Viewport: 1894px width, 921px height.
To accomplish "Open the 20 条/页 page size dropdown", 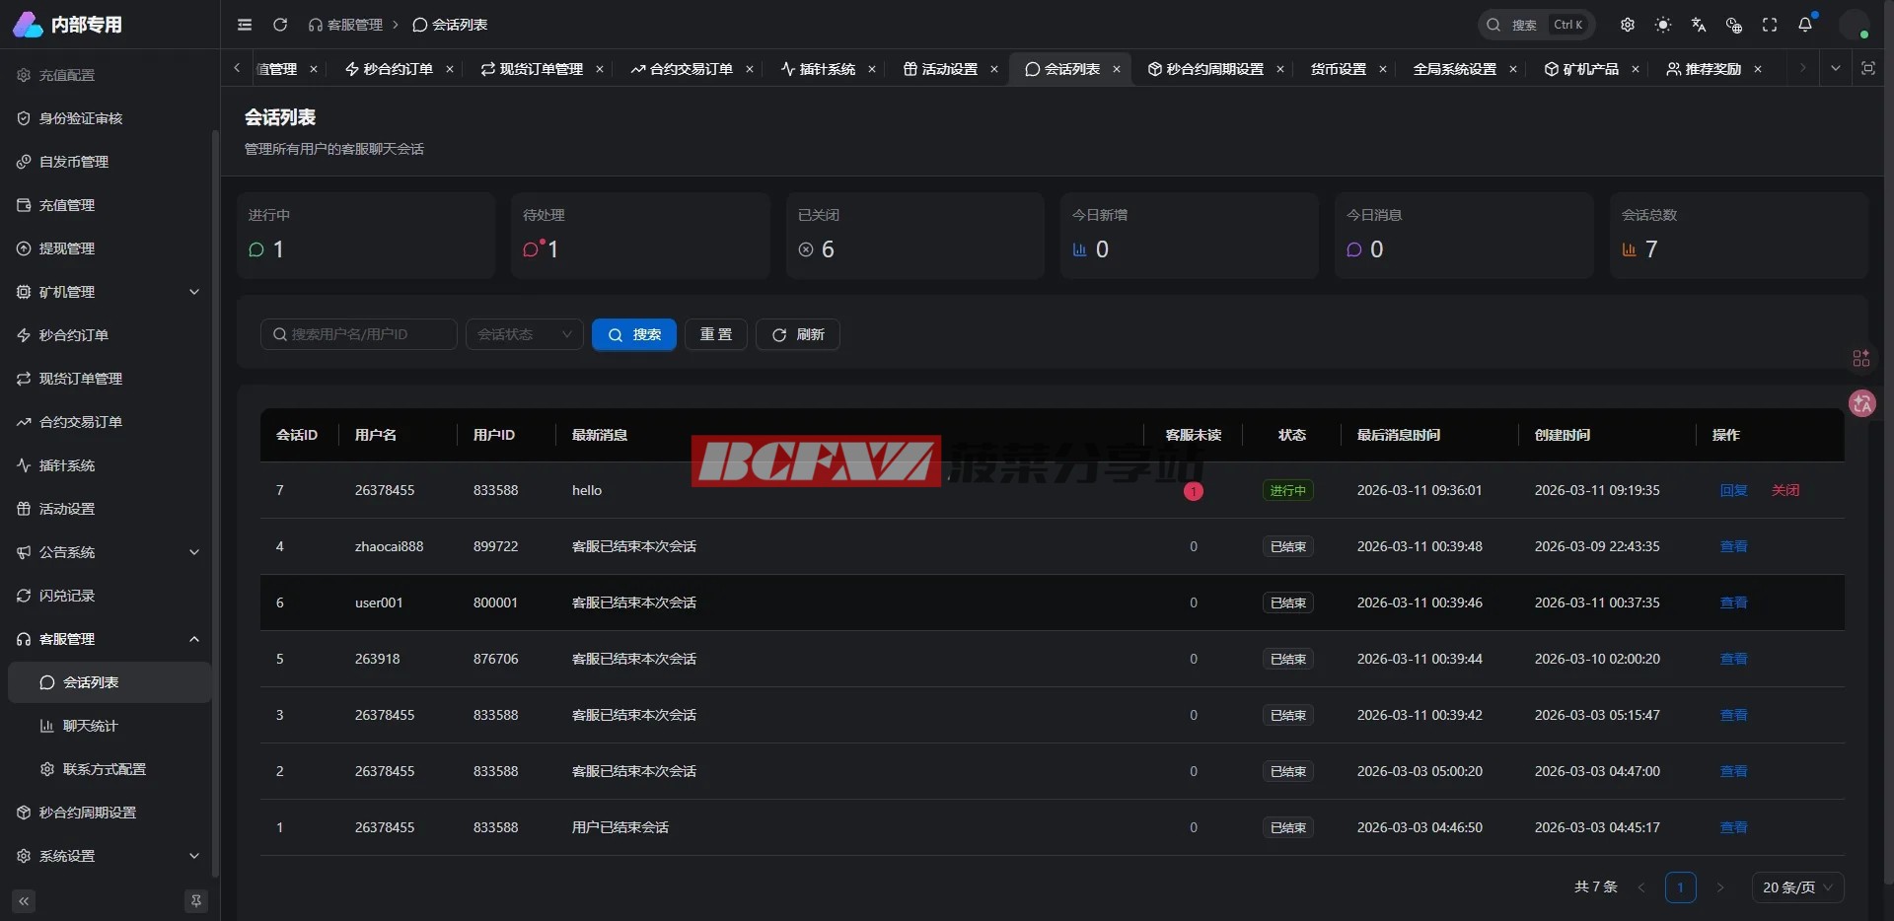I will 1796,887.
